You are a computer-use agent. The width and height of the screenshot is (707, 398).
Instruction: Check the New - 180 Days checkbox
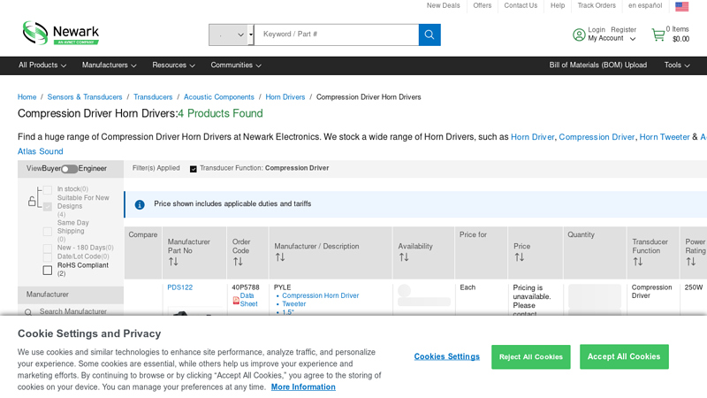click(48, 249)
